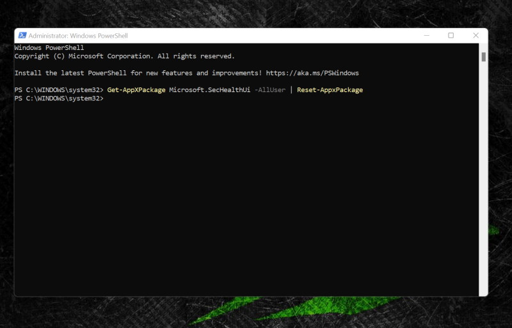512x328 pixels.
Task: Click the PowerShell icon in the title bar
Action: click(22, 36)
